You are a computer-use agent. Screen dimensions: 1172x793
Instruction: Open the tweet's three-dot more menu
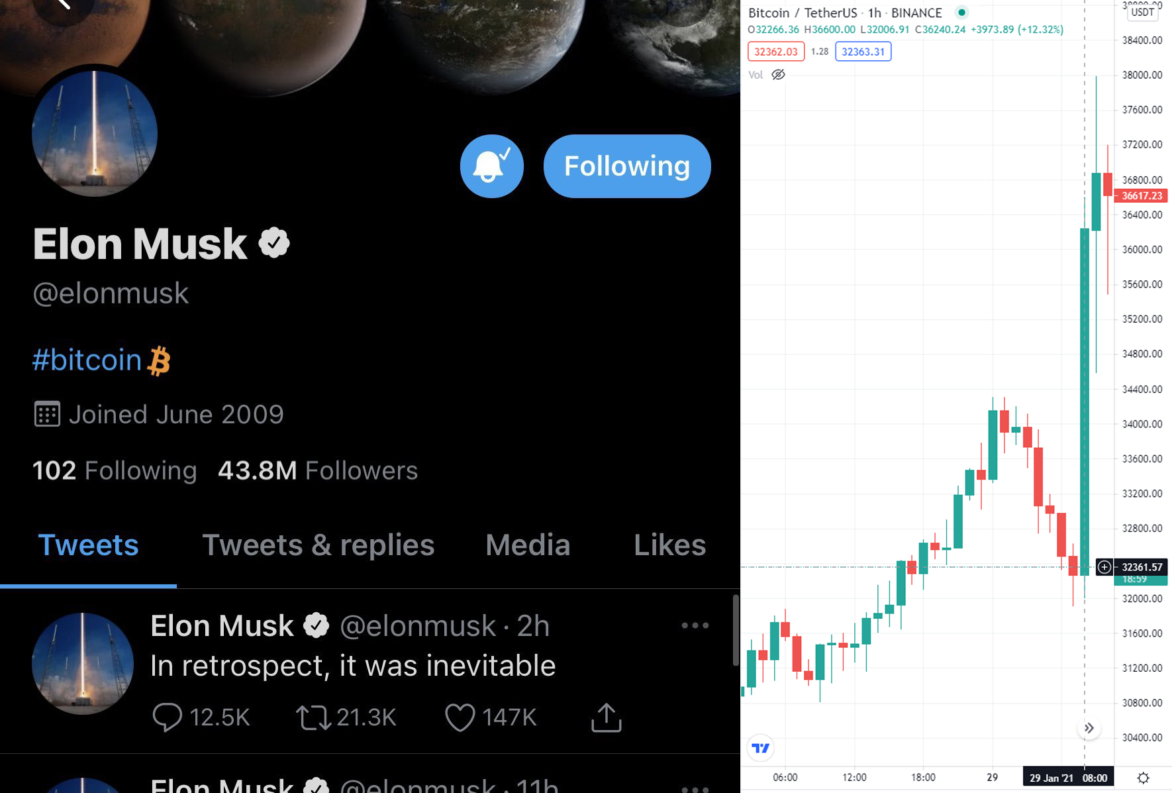point(695,625)
